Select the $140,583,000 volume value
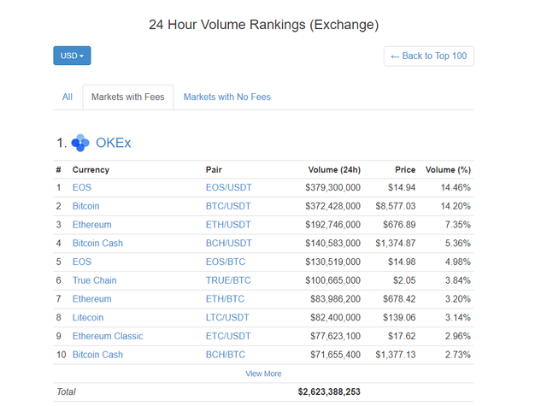547x406 pixels. pyautogui.click(x=332, y=243)
